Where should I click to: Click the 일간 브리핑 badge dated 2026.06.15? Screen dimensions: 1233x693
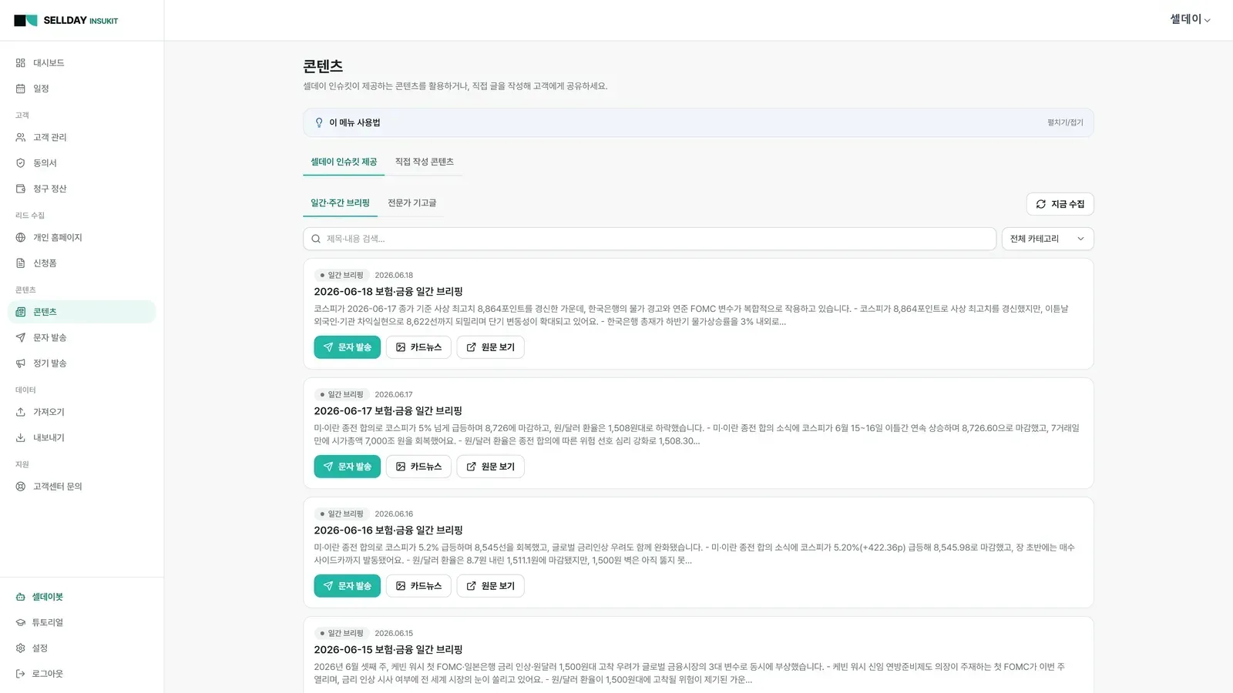coord(342,633)
